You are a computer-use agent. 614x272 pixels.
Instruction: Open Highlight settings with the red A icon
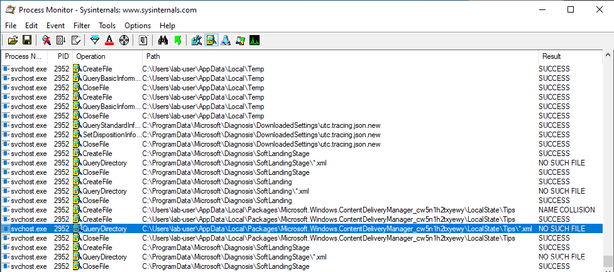click(109, 40)
